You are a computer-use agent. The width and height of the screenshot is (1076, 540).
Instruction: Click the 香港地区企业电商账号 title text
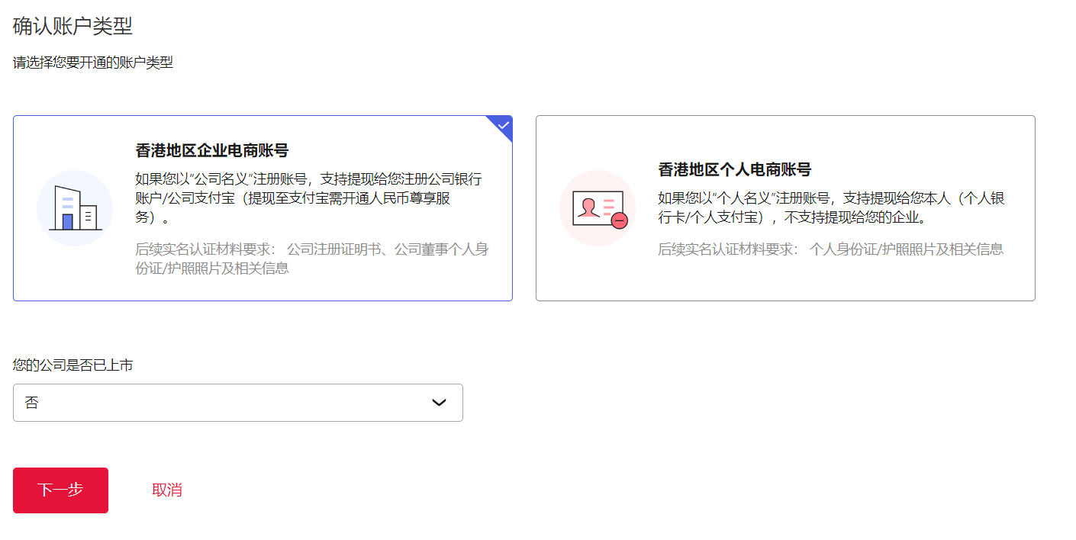(x=211, y=150)
